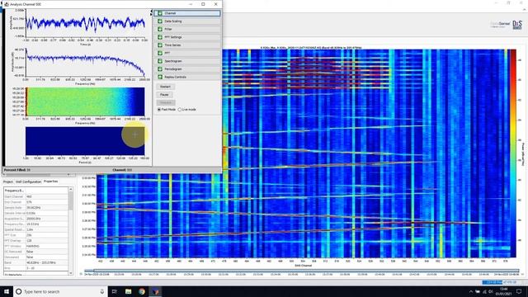Expand the Channel section
528x297 pixels.
[x=187, y=13]
